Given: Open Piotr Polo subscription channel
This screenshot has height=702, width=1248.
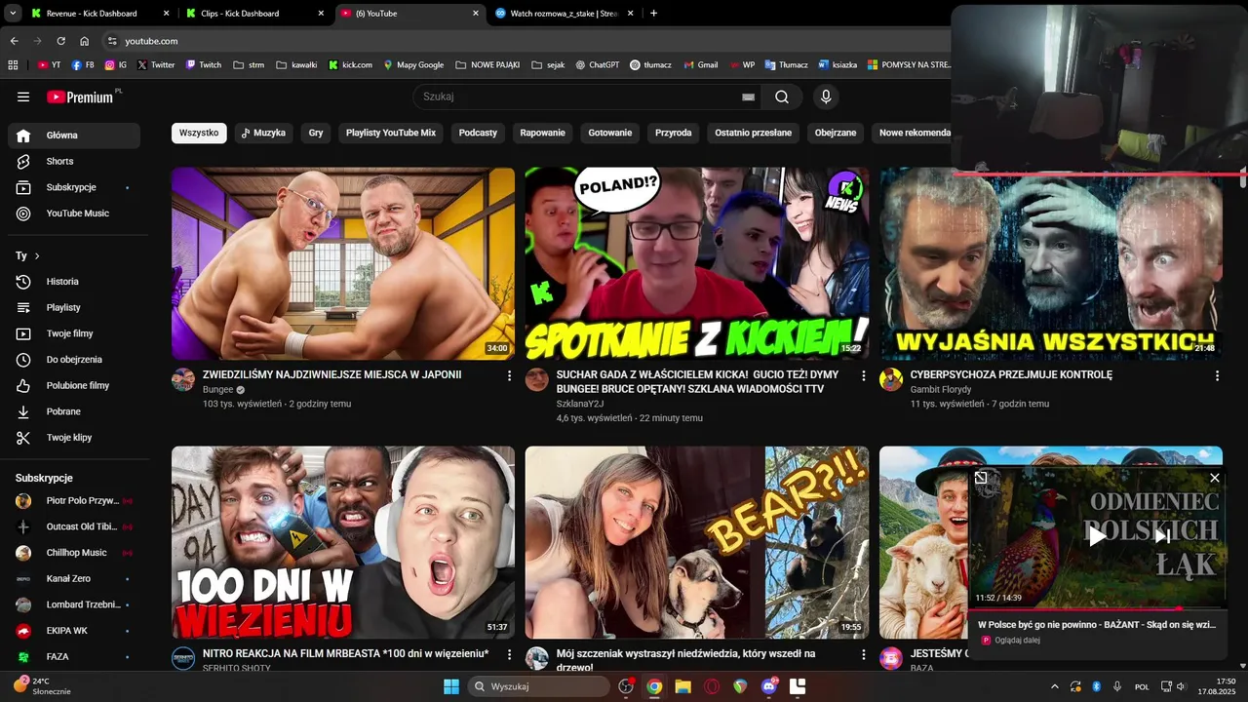Looking at the screenshot, I should pyautogui.click(x=74, y=501).
